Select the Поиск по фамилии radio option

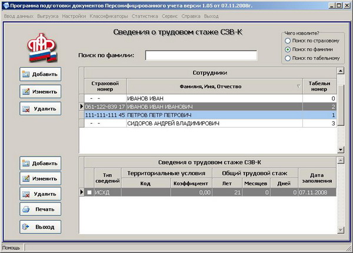[x=288, y=50]
